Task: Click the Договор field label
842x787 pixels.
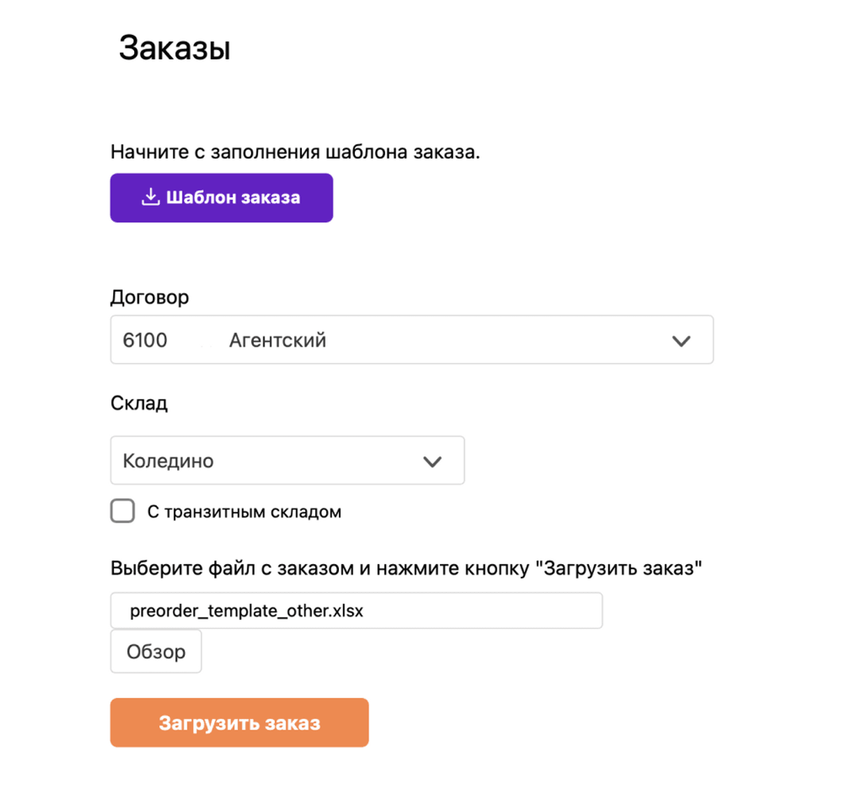Action: (x=149, y=297)
